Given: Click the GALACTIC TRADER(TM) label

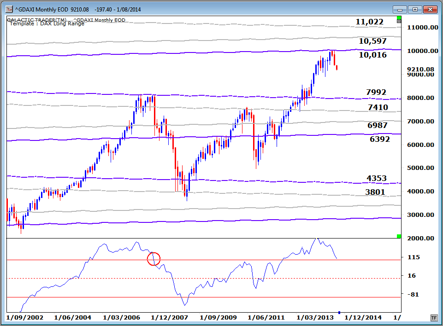Looking at the screenshot, I should point(37,19).
